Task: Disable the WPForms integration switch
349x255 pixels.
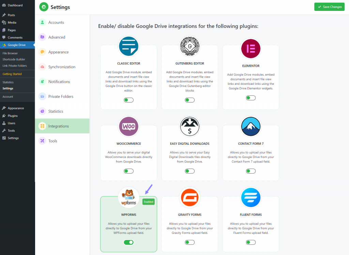Action: click(128, 242)
